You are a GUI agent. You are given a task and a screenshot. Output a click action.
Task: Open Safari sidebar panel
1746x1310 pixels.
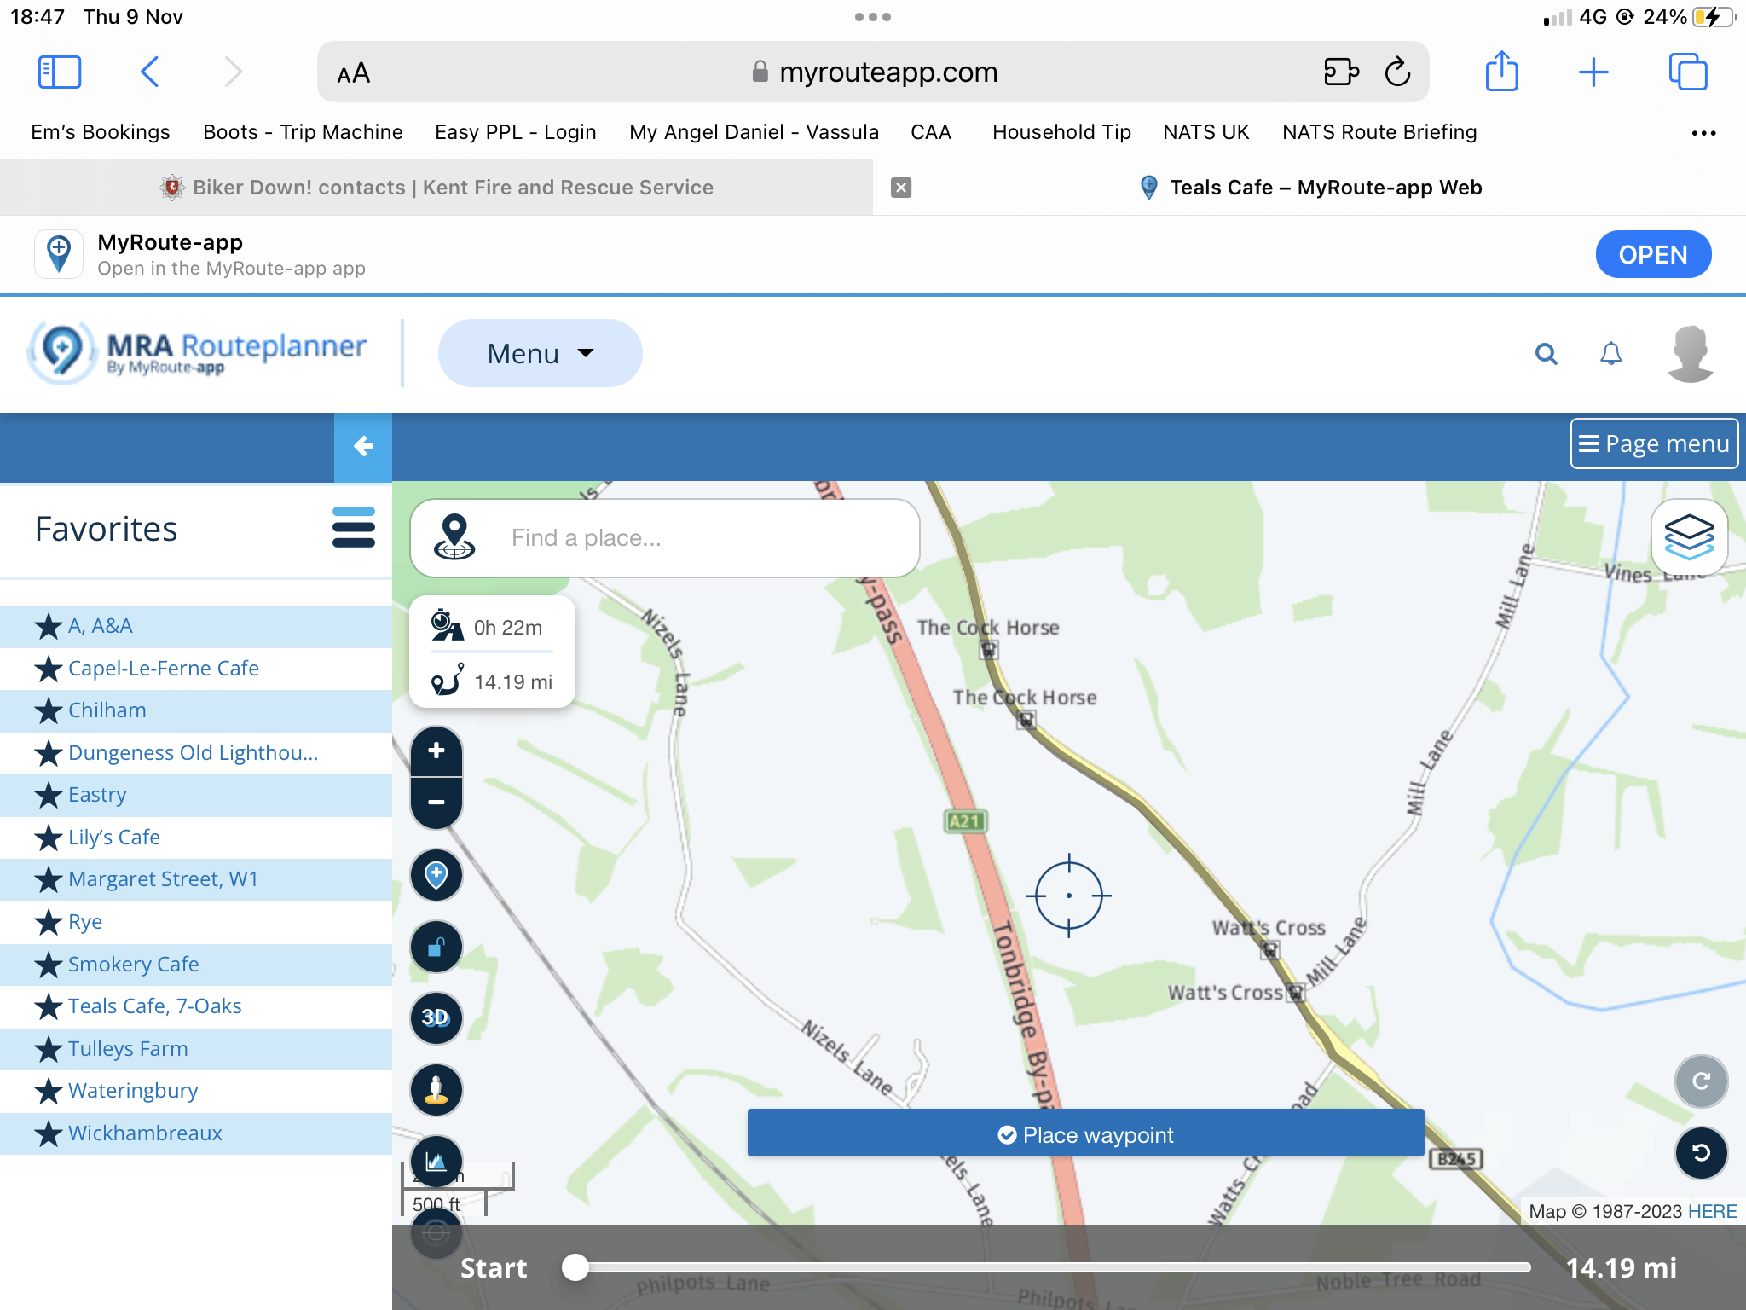[x=60, y=72]
